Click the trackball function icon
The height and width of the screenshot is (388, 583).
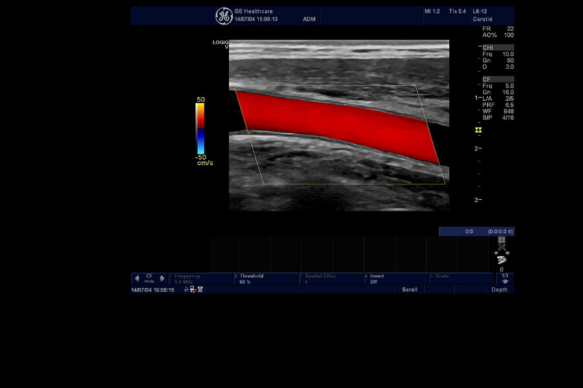point(501,258)
